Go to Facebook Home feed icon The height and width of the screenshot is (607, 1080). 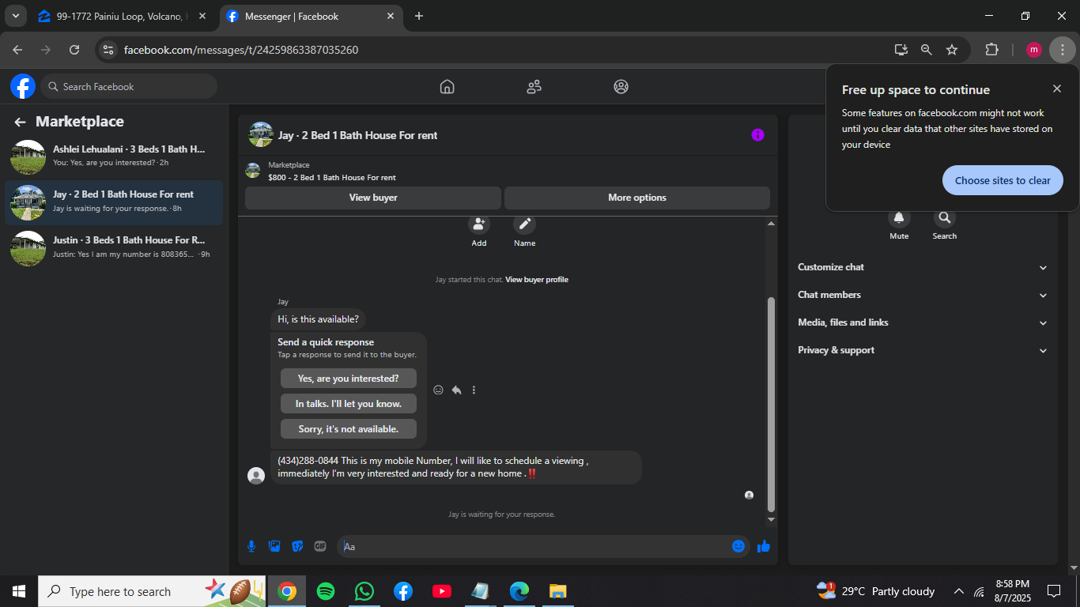[x=447, y=87]
